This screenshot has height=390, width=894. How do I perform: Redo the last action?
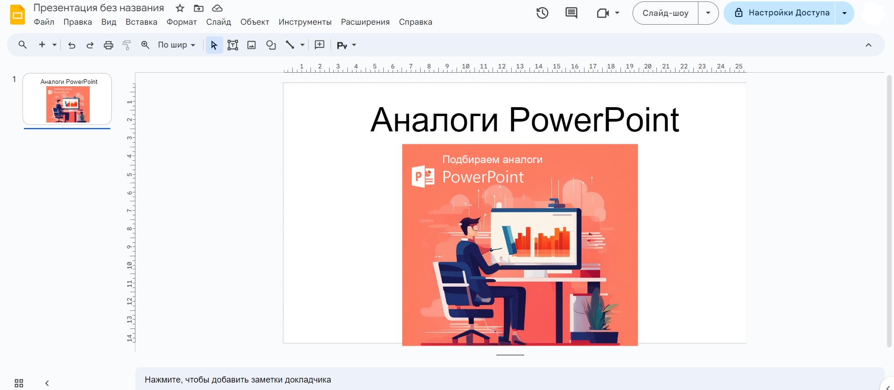(90, 45)
